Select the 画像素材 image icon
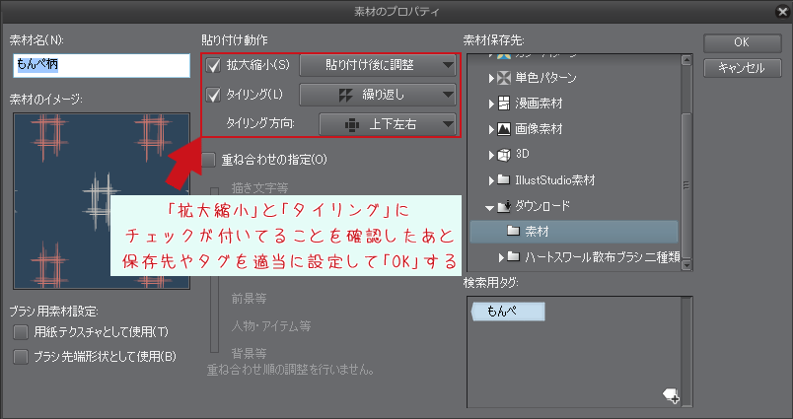The width and height of the screenshot is (793, 419). point(504,129)
